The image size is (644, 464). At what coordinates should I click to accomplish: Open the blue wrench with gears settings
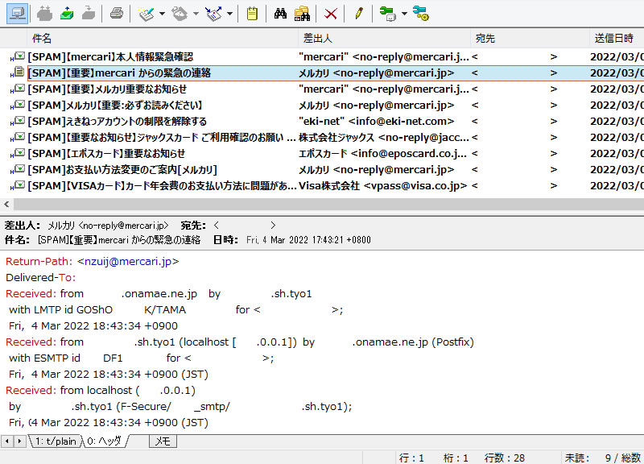click(420, 14)
